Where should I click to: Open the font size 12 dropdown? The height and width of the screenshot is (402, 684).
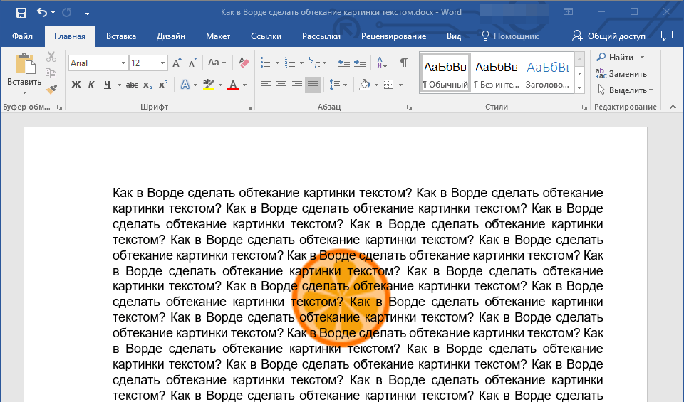pyautogui.click(x=163, y=63)
